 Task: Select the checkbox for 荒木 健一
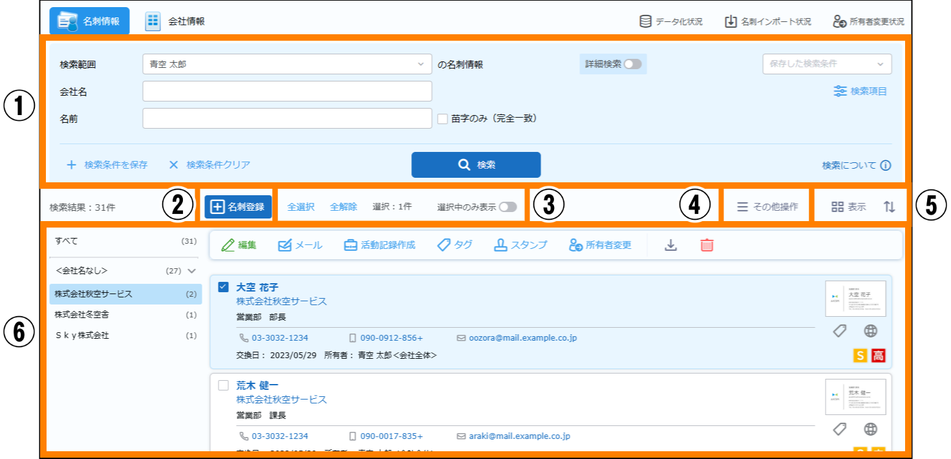click(224, 385)
